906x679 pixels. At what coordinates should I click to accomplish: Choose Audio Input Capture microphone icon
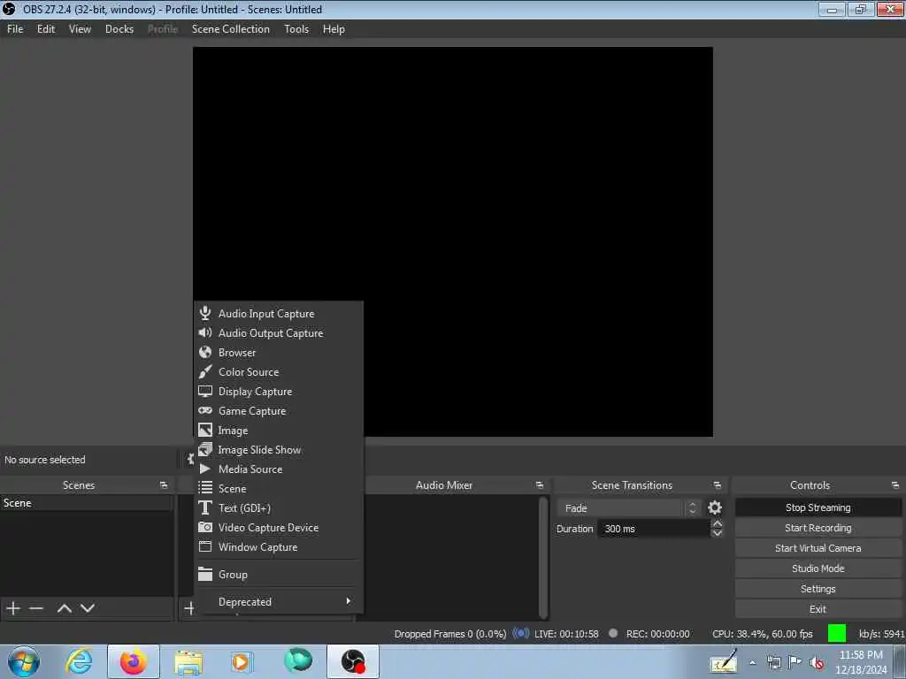pos(205,314)
